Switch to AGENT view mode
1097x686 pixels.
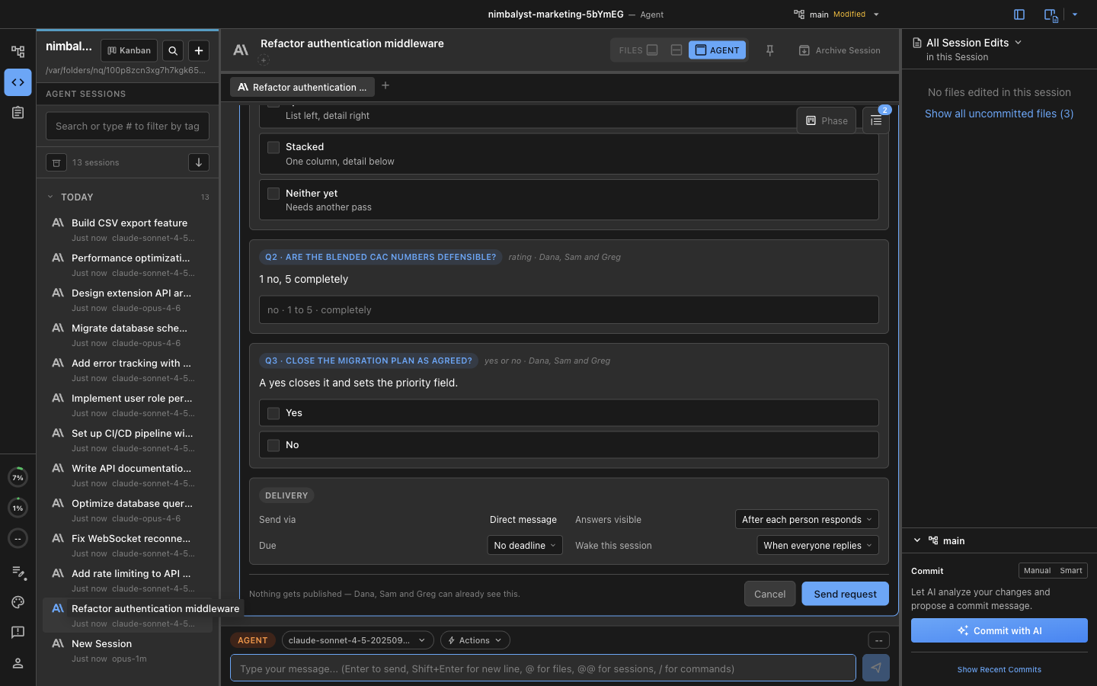[717, 50]
